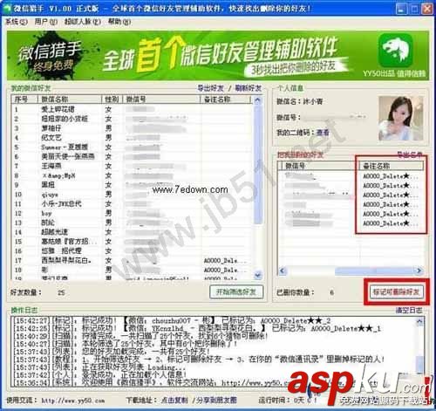Select friend row 14 超越光速

(133, 232)
